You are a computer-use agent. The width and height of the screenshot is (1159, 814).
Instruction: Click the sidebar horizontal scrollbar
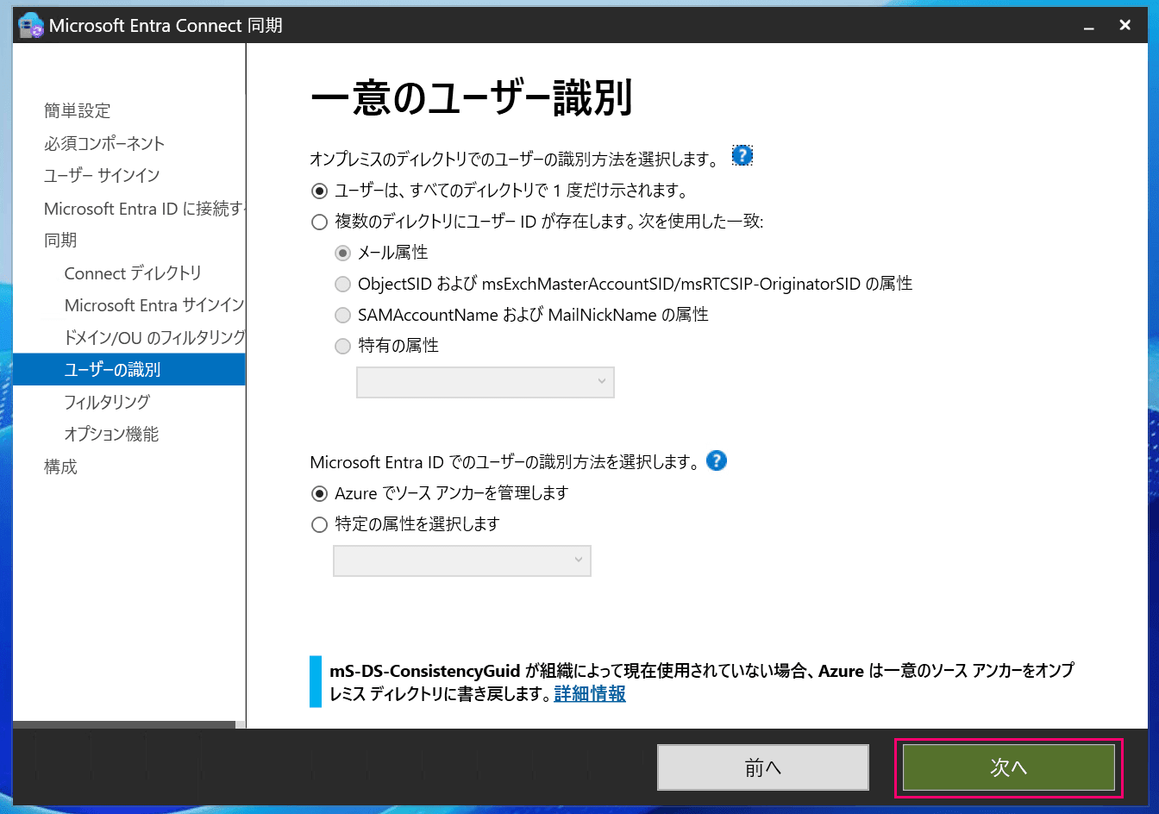pos(124,724)
